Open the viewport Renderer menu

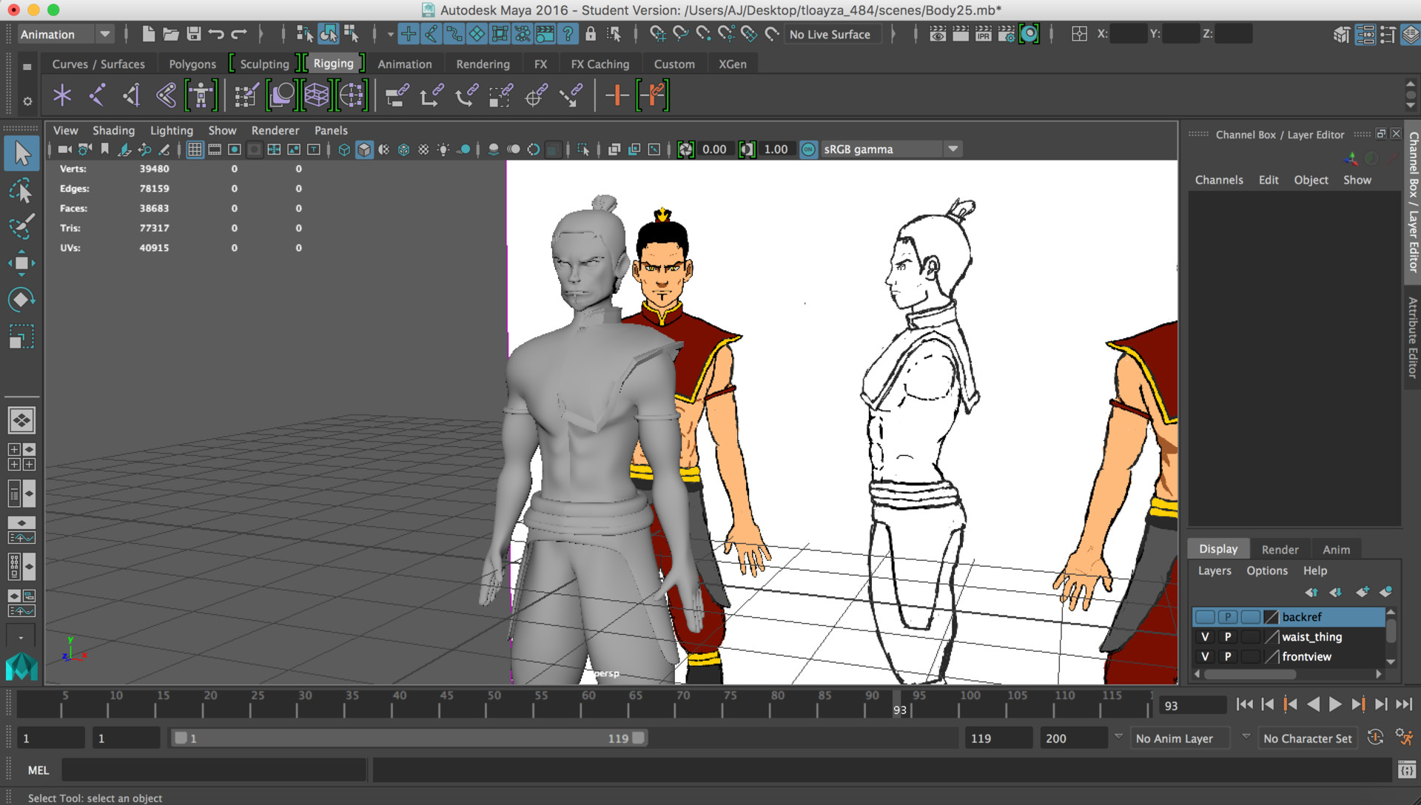275,130
